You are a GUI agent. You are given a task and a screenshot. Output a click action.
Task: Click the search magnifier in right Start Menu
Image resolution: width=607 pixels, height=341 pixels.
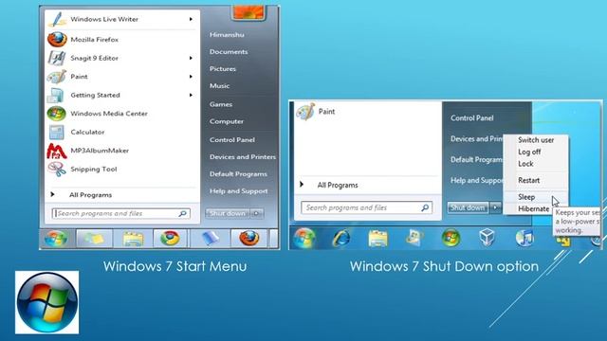(425, 208)
